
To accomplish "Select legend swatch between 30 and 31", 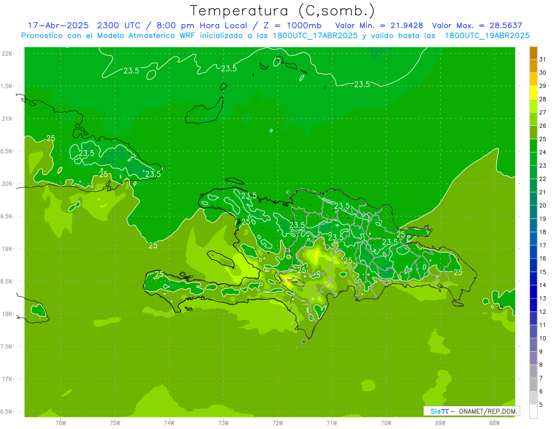I will click(x=534, y=66).
